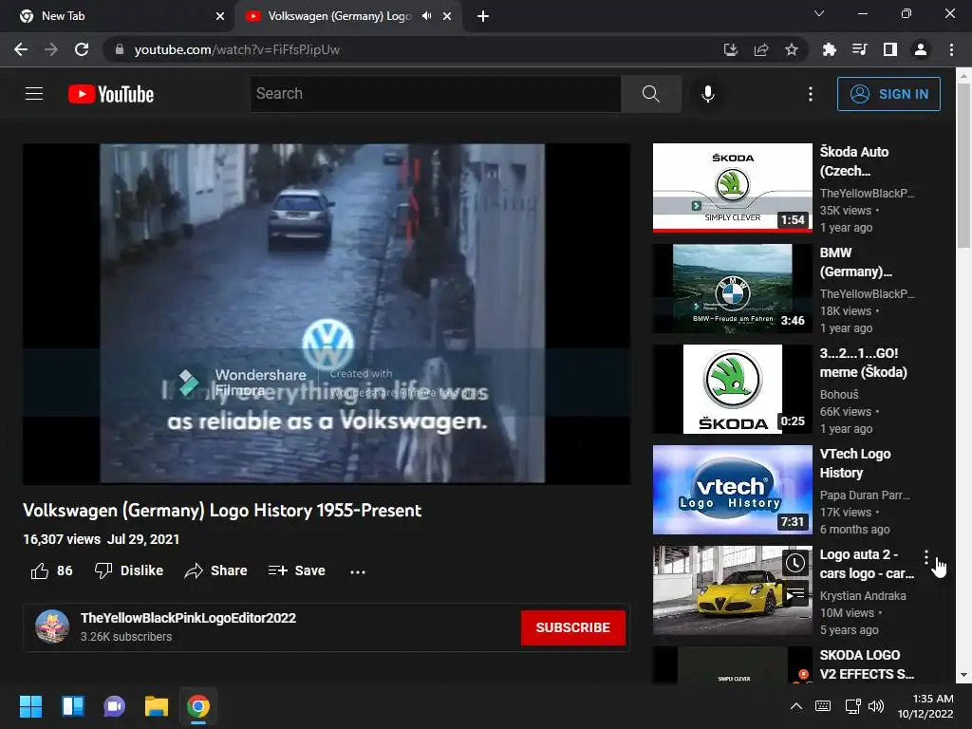Open VTech Logo History thumbnail
The width and height of the screenshot is (972, 729).
point(733,490)
